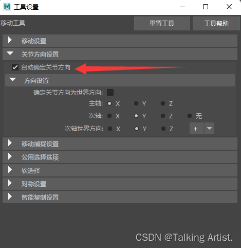Enable 确定关节方向为世界方向 checkbox
The height and width of the screenshot is (248, 241).
[x=110, y=93]
